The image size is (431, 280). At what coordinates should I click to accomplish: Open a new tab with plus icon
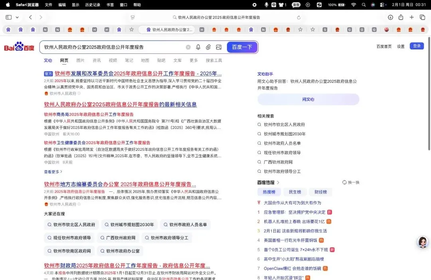pos(411,17)
